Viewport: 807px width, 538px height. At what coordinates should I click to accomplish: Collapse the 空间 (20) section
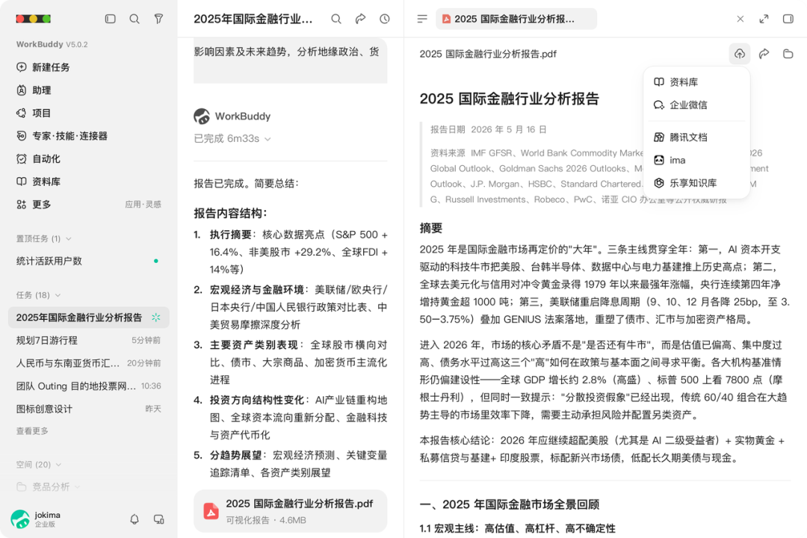coord(39,464)
